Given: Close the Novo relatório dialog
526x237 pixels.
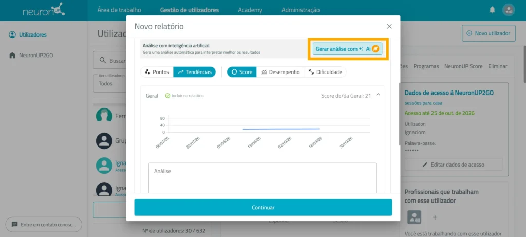Looking at the screenshot, I should click(x=389, y=27).
